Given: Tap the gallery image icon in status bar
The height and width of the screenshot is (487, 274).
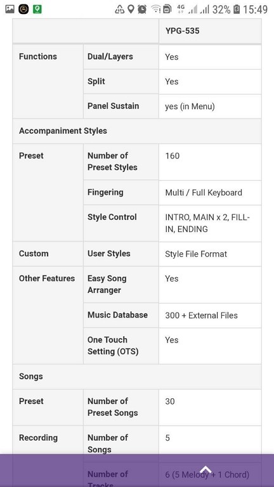Looking at the screenshot, I should coord(10,10).
